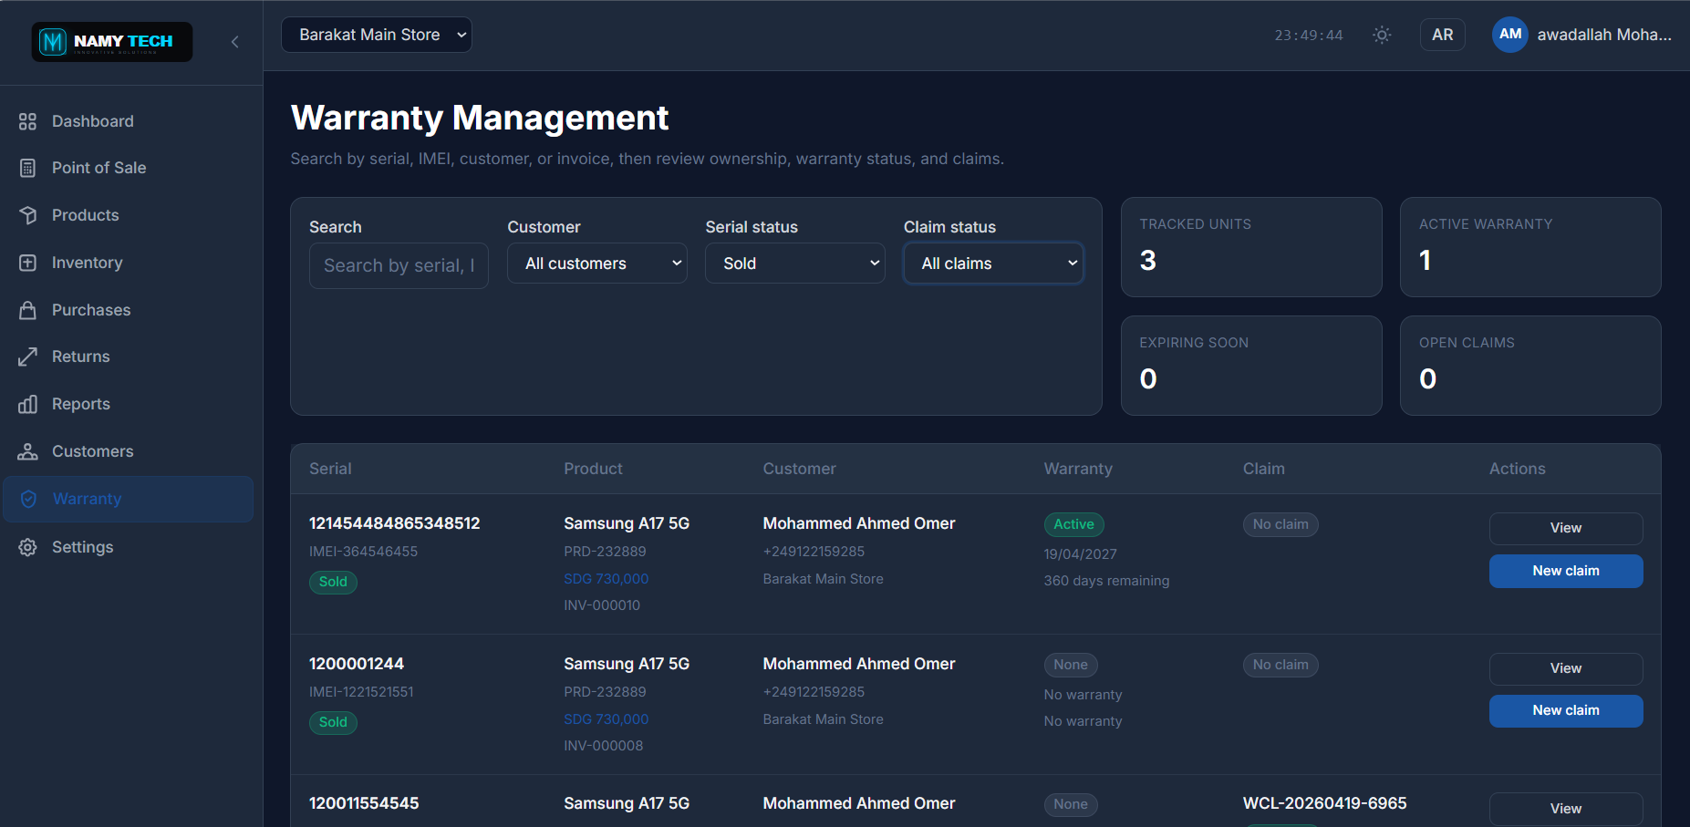Click the Active warranty badge
Viewport: 1690px width, 827px height.
pos(1073,524)
